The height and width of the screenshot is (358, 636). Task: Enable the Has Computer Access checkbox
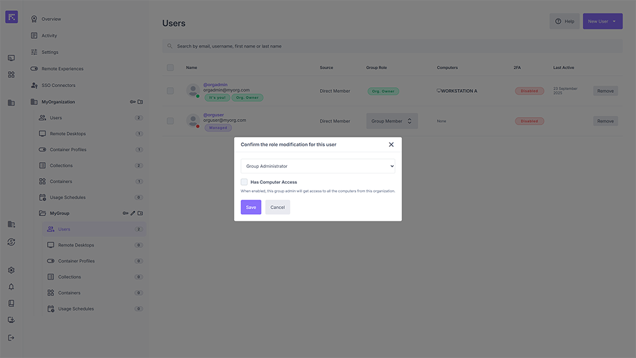coord(244,182)
